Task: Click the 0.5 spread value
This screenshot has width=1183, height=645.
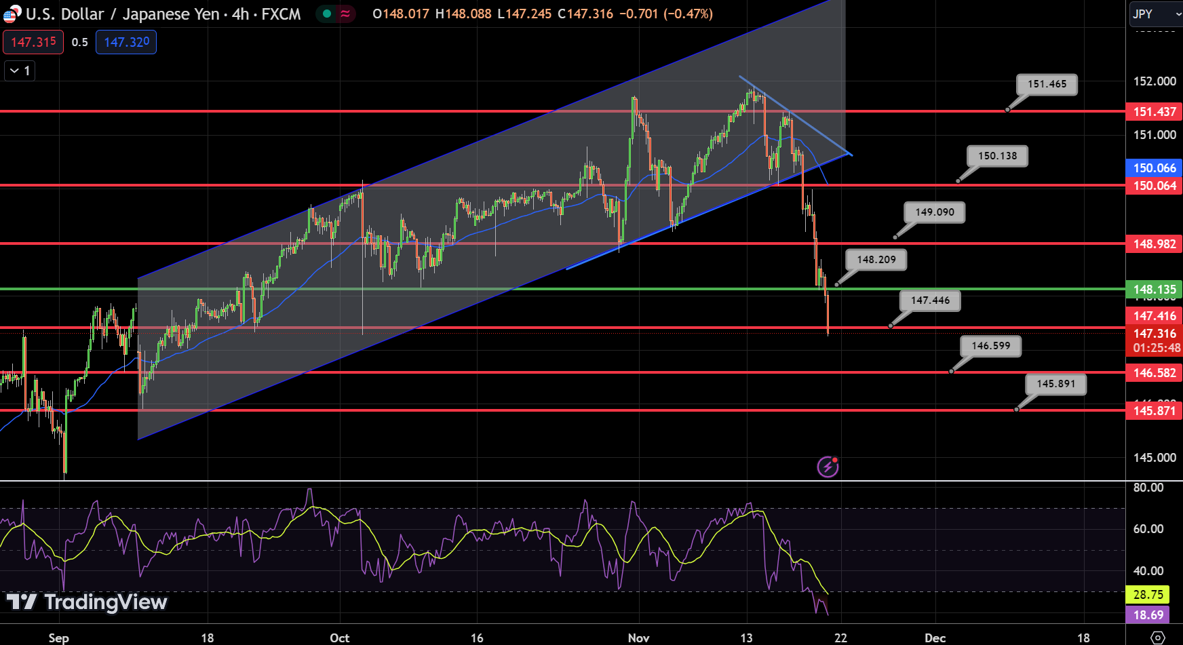Action: click(80, 42)
